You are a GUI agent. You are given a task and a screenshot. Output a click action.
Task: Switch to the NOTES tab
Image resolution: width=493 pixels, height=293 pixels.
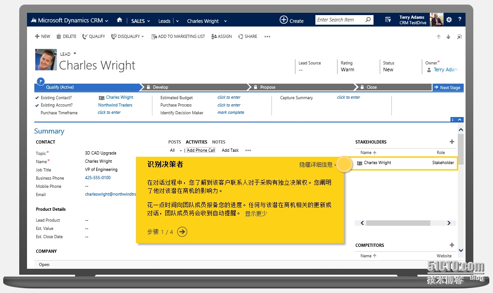[x=218, y=142]
